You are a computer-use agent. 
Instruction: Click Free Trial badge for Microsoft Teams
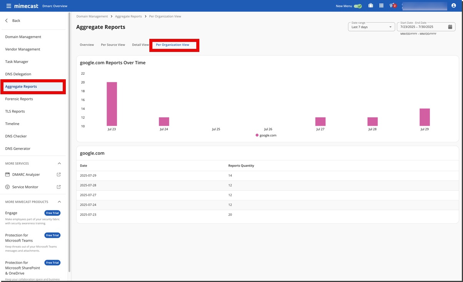tap(52, 235)
